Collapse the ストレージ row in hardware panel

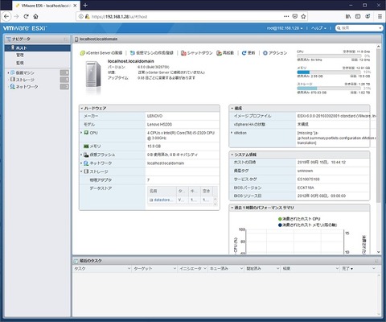(81, 171)
